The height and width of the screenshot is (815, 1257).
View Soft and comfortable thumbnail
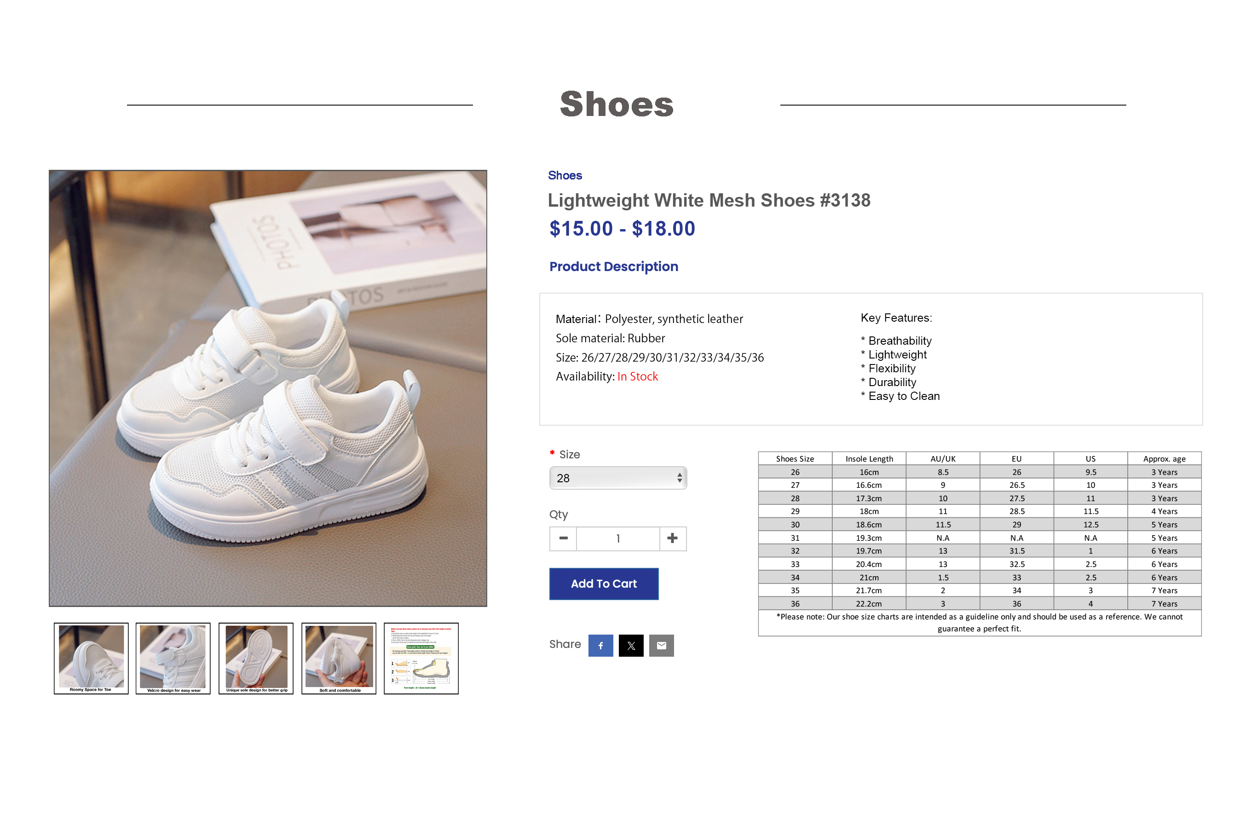coord(339,659)
